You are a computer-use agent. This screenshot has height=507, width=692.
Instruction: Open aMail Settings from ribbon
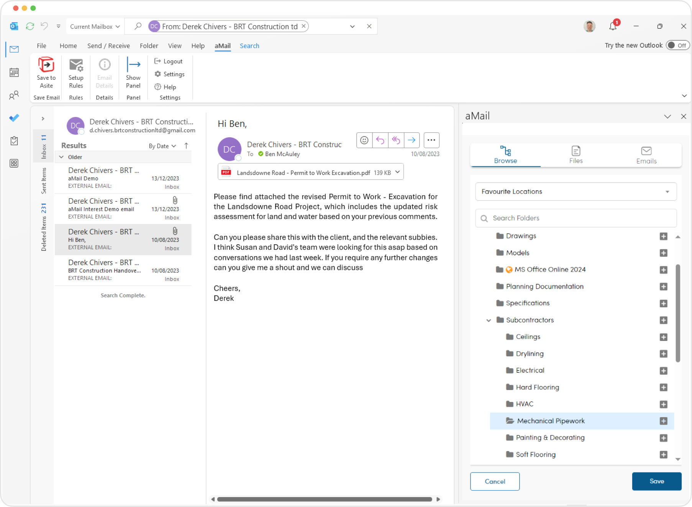pyautogui.click(x=169, y=74)
